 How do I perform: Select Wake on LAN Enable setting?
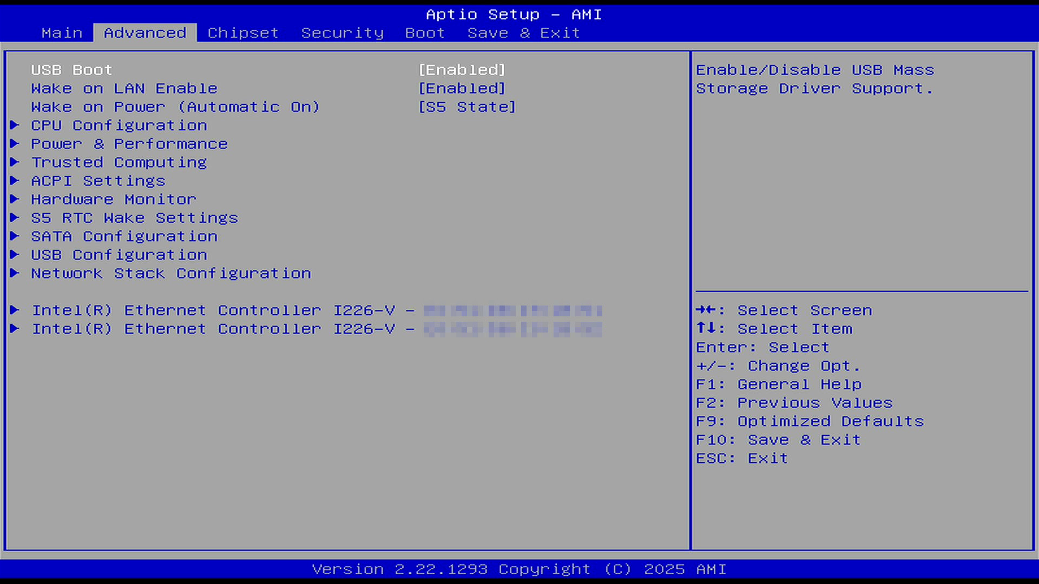point(124,89)
